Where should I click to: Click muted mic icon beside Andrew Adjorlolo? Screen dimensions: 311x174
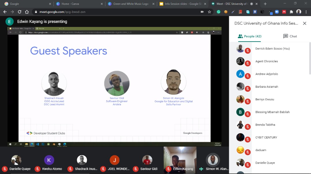click(x=248, y=76)
